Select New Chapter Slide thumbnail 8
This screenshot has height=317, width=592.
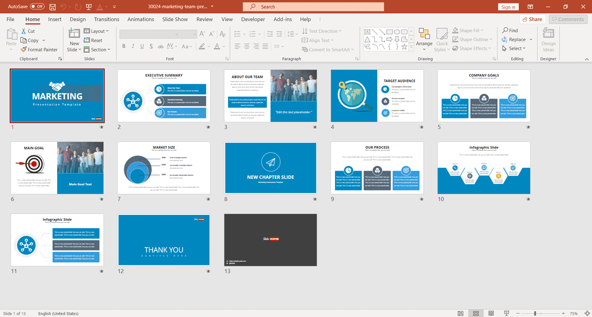coord(270,168)
